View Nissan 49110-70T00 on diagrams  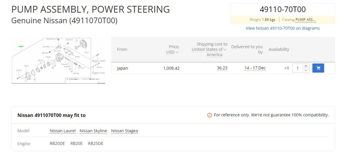tap(283, 28)
